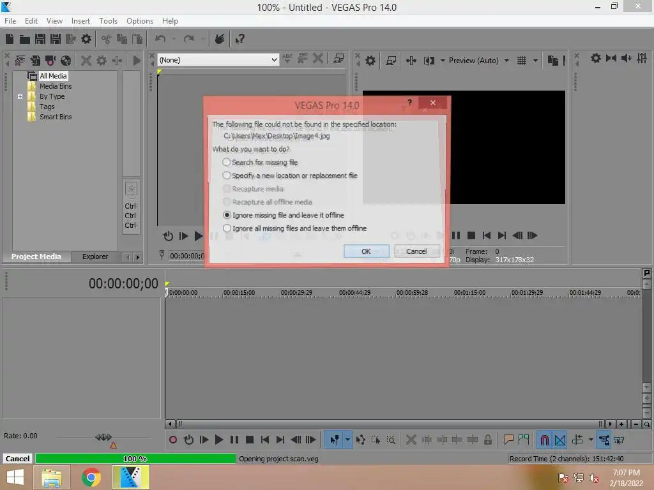This screenshot has width=654, height=490.
Task: Open Project Properties gear in main toolbar
Action: point(86,39)
